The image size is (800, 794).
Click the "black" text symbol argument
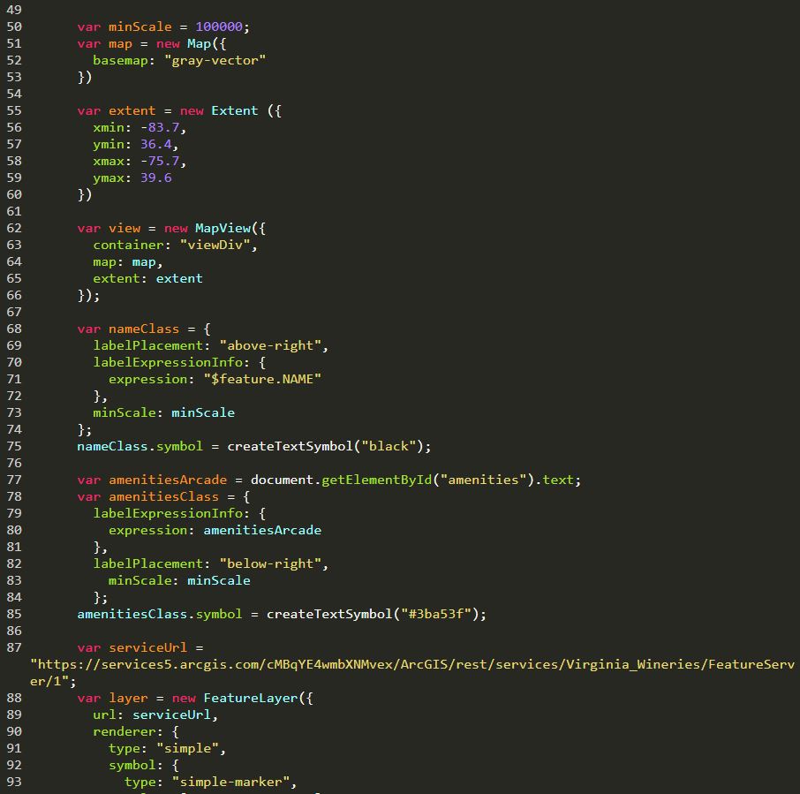[388, 446]
